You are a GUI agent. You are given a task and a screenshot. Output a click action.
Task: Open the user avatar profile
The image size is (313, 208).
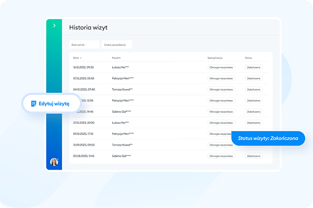pos(54,162)
